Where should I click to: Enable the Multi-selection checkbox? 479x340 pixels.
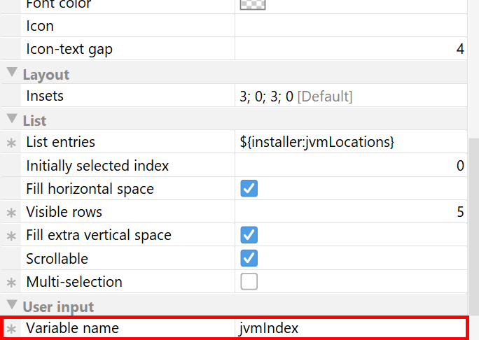coord(249,281)
